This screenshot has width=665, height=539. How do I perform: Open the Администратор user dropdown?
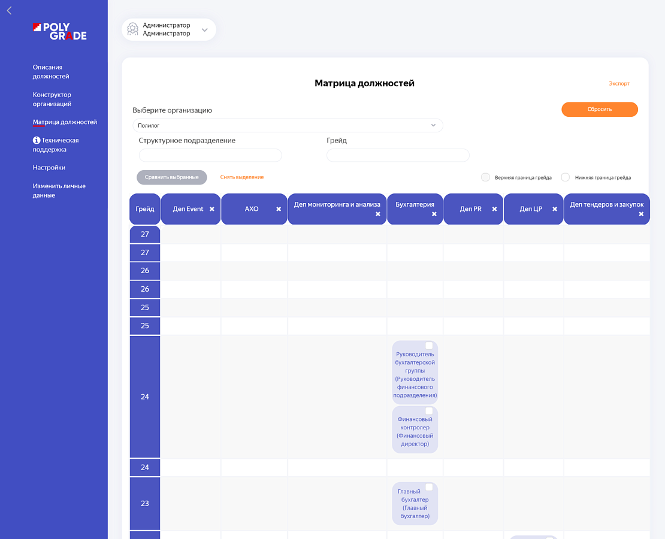tap(169, 30)
